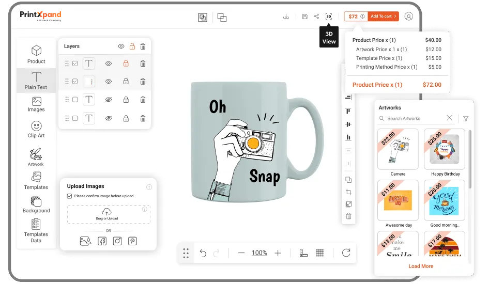Open the Images panel from sidebar
This screenshot has width=504, height=284.
(x=36, y=104)
